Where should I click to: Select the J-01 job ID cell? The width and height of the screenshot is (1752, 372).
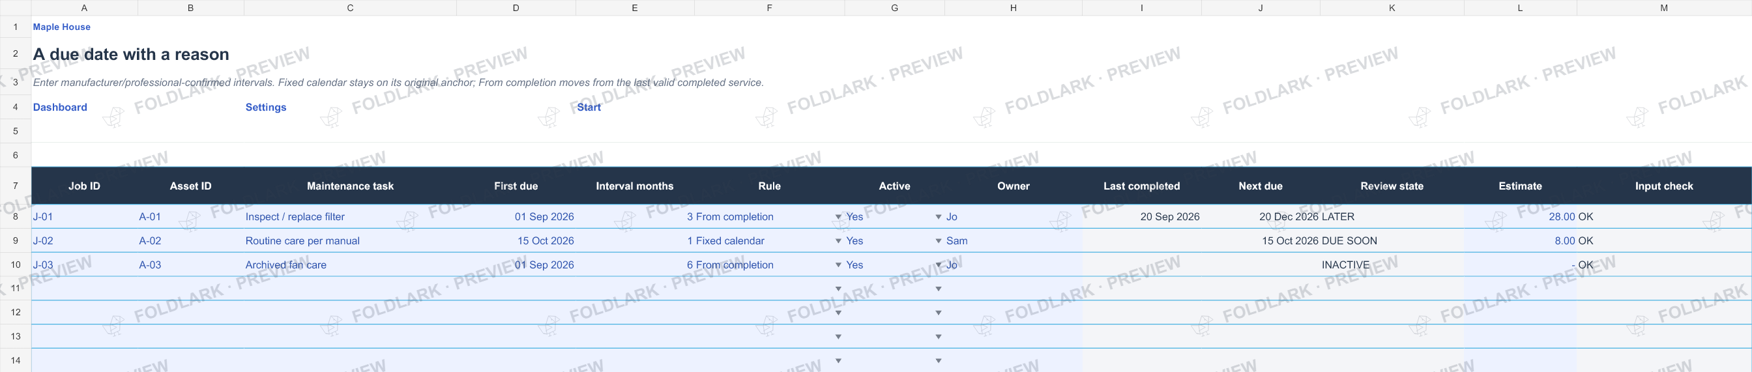(x=84, y=217)
